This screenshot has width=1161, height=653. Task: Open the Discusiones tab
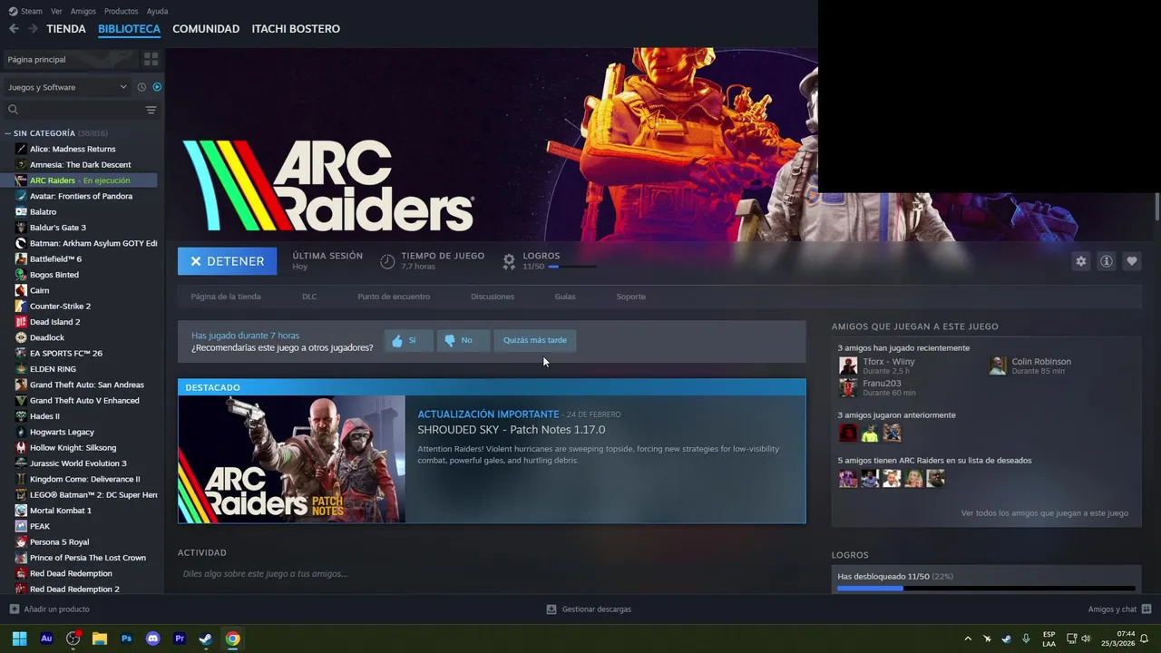(493, 297)
